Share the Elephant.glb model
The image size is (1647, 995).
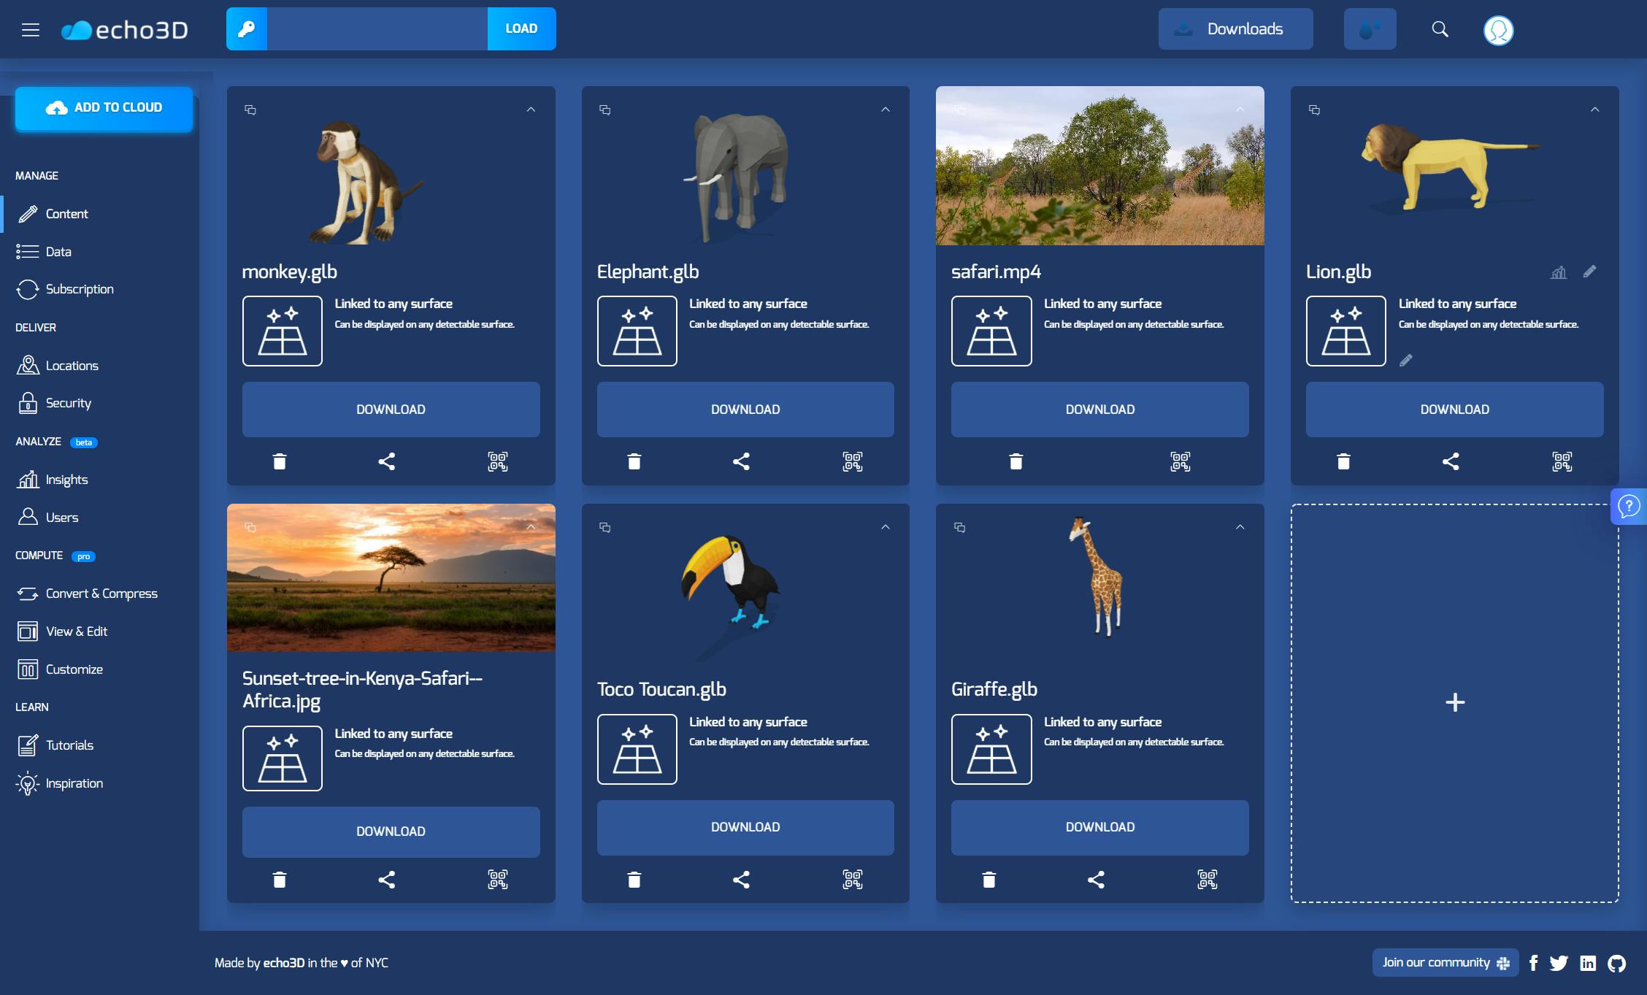click(742, 461)
